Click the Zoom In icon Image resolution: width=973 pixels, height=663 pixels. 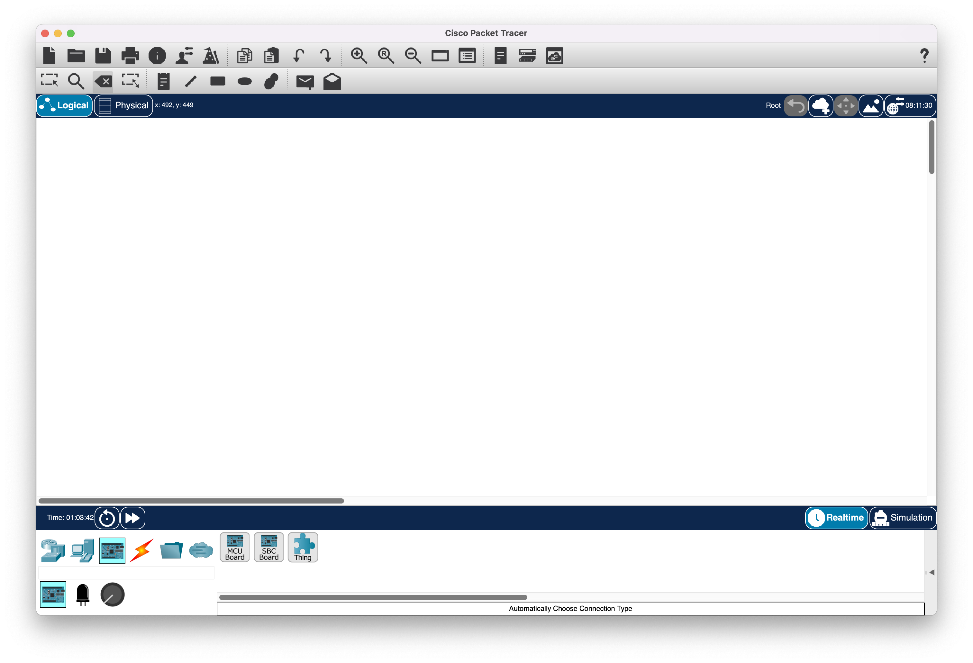pyautogui.click(x=359, y=56)
